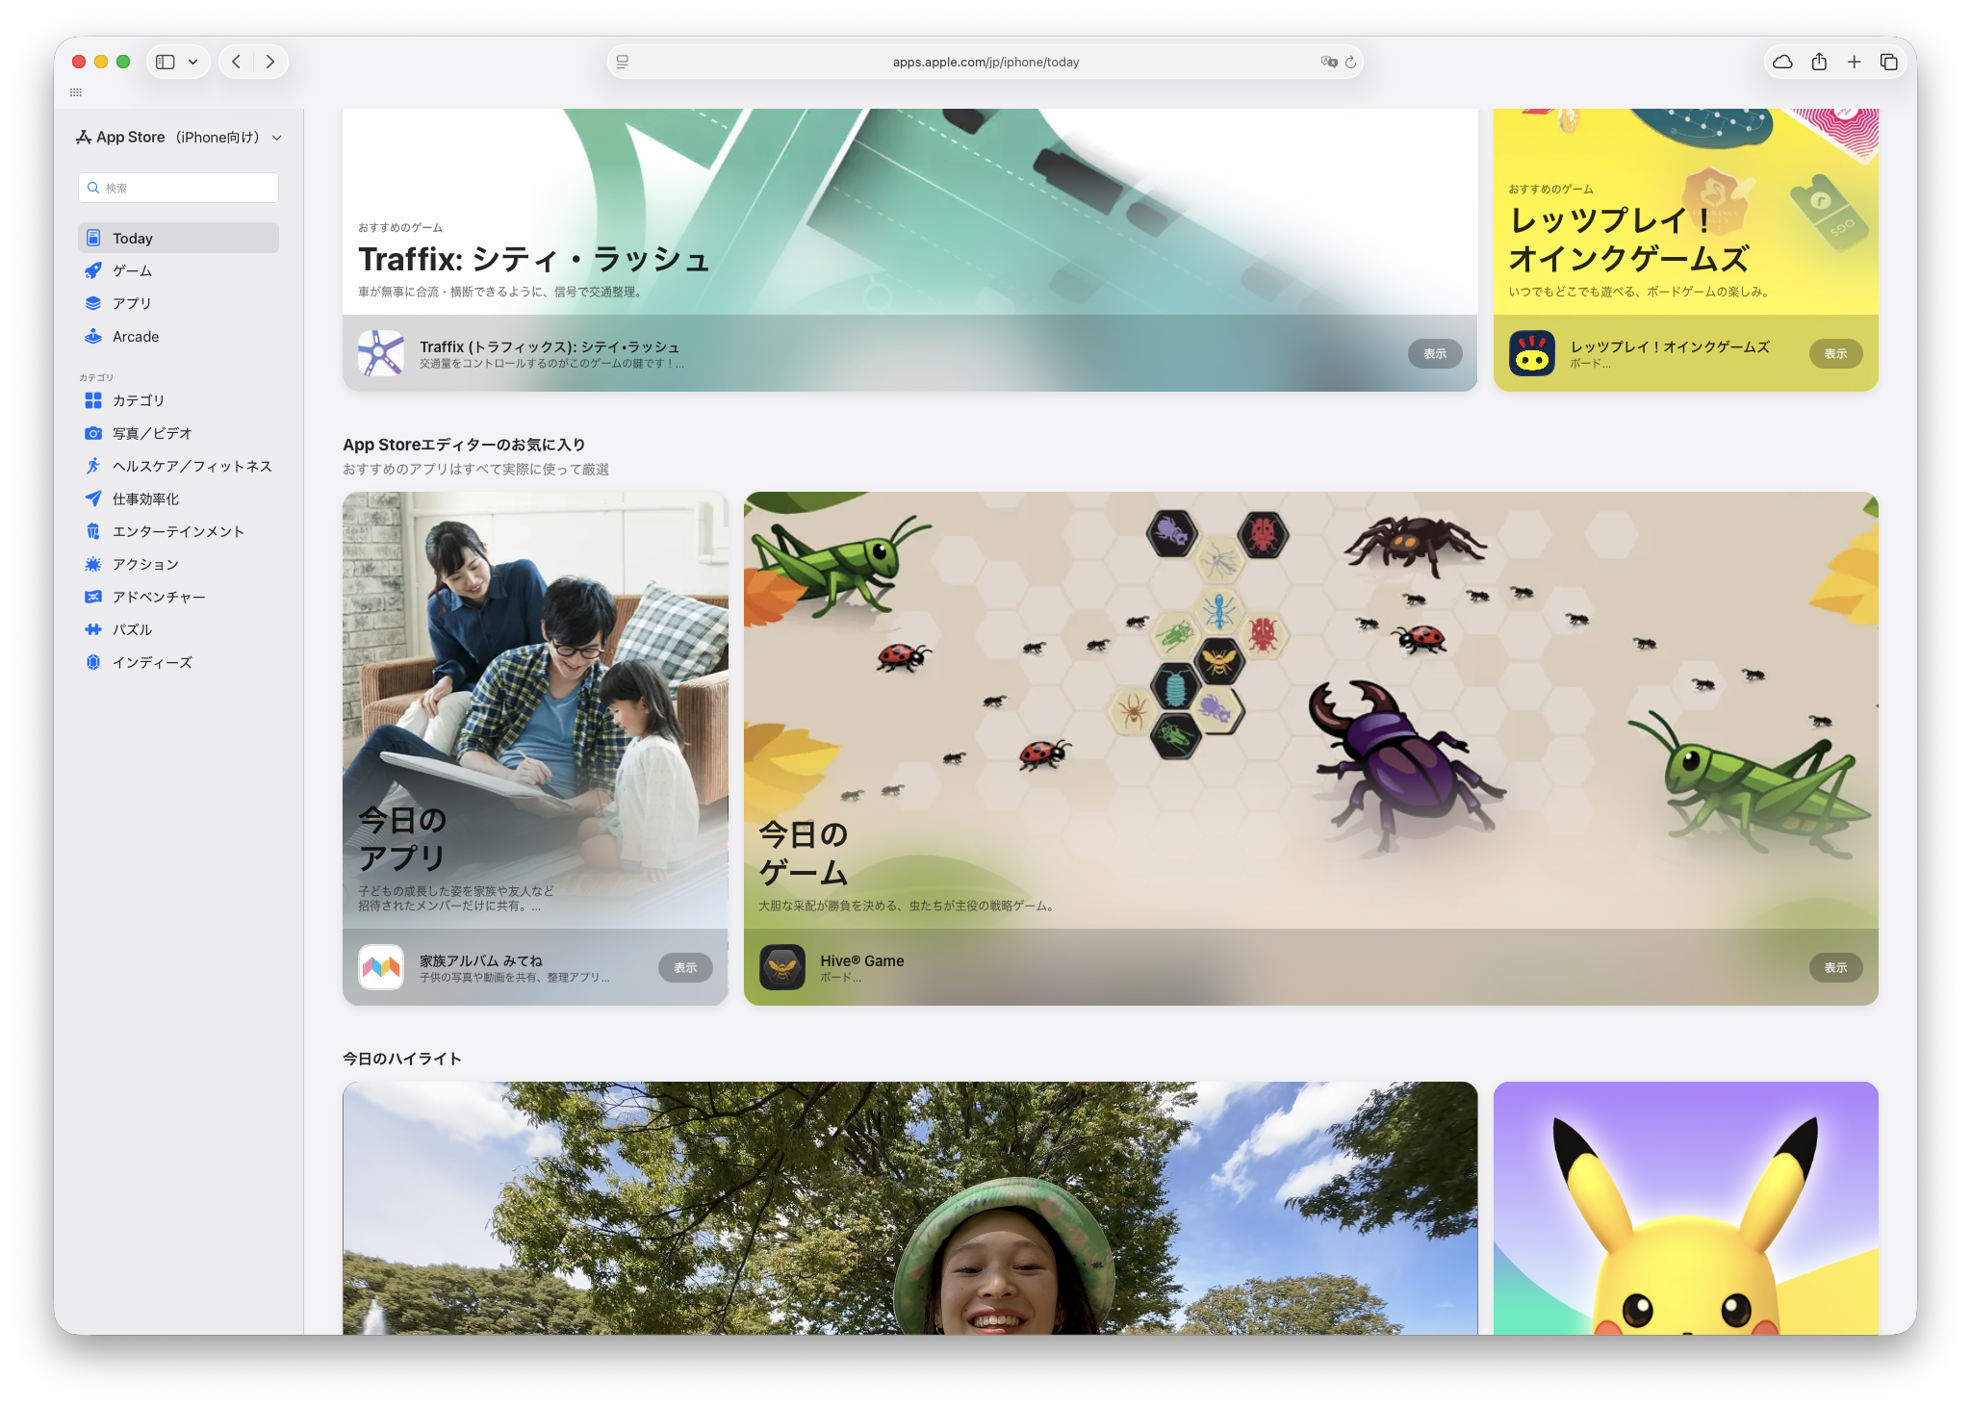Click 表示 button for レッツプレイ！オインクゲームズ

point(1835,353)
